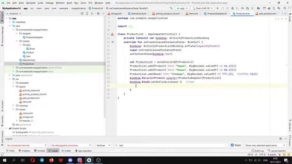
Task: Click Expand All icon in project panel
Action: point(87,14)
